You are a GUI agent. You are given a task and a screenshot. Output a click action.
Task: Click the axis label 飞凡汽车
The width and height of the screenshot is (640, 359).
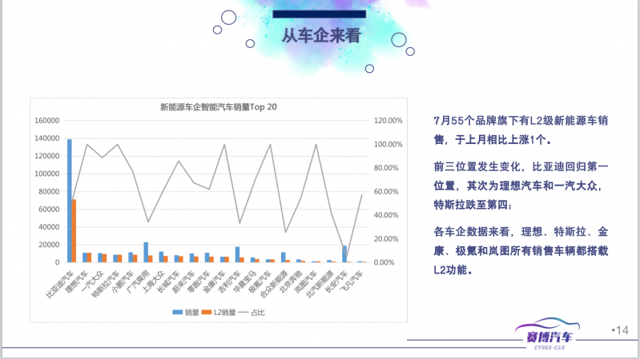tap(352, 281)
